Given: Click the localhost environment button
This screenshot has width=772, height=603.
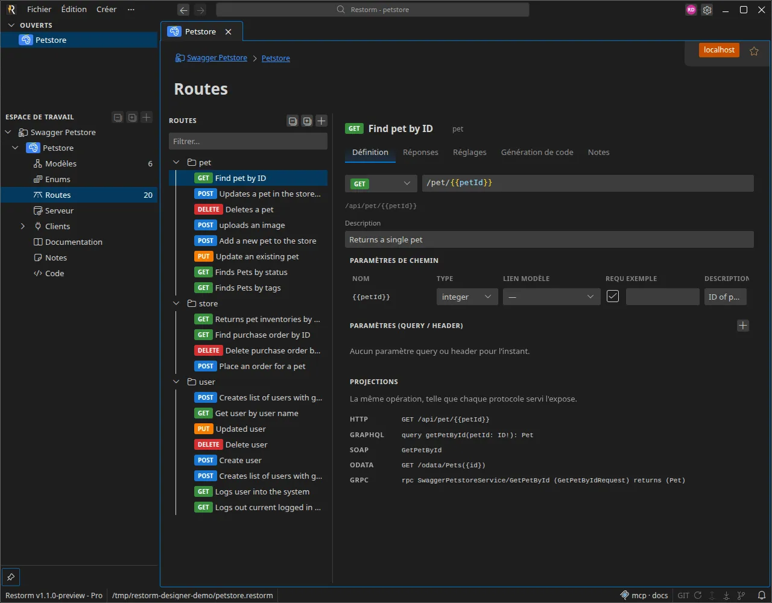Looking at the screenshot, I should tap(719, 50).
